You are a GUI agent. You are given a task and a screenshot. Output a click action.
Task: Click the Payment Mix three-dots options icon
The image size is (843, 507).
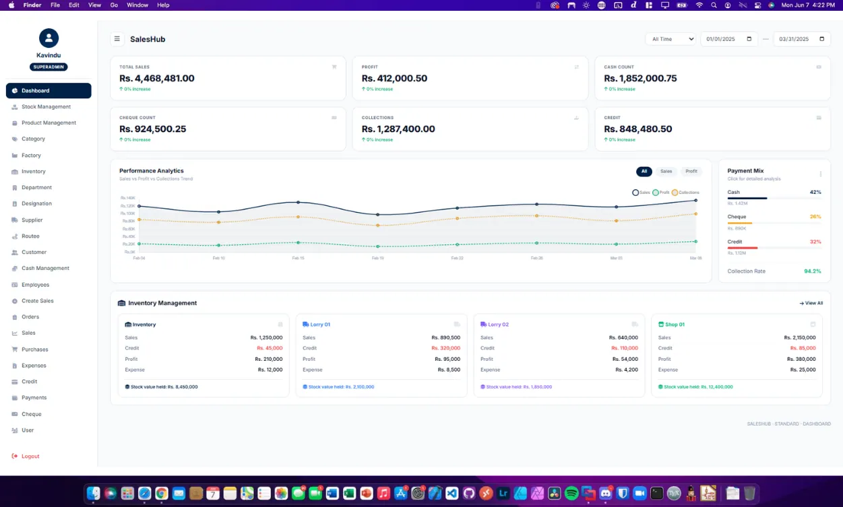click(820, 174)
